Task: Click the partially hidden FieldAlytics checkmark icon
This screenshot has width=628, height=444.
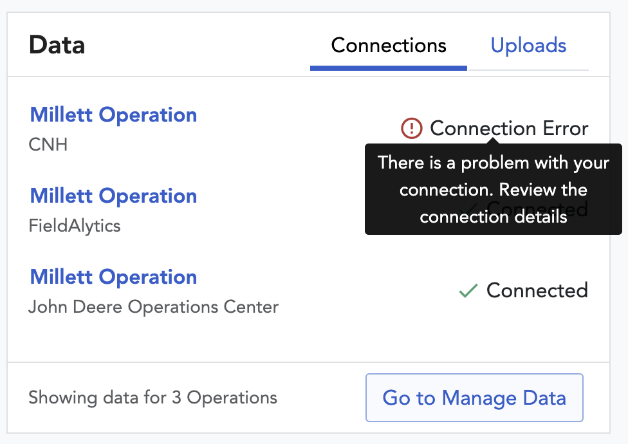Action: 468,210
